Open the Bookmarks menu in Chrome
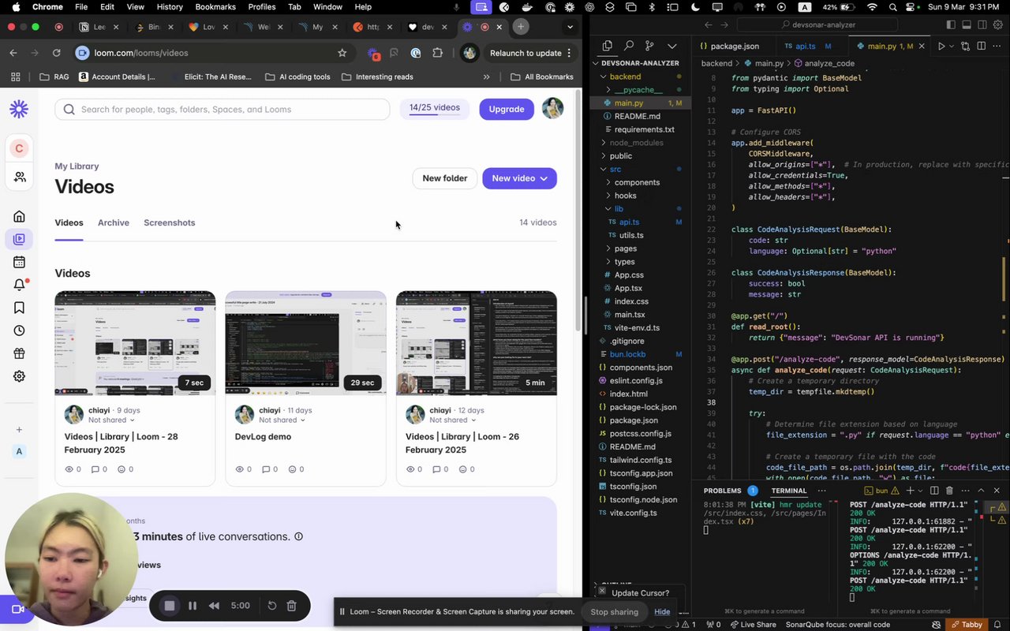This screenshot has width=1010, height=631. (215, 7)
